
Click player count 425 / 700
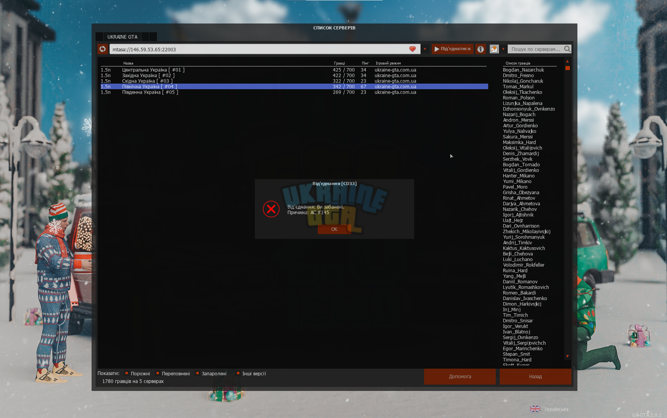coord(344,70)
